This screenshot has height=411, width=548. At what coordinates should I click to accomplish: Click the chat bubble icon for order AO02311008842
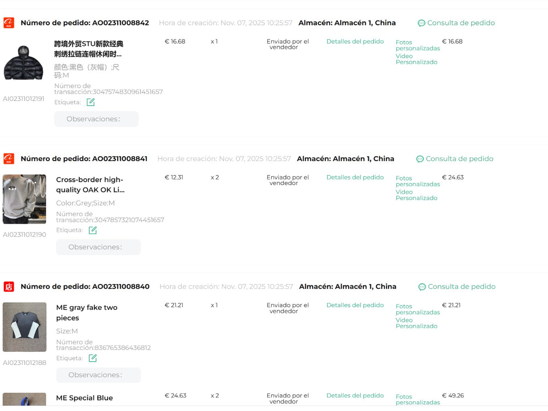[x=422, y=23]
